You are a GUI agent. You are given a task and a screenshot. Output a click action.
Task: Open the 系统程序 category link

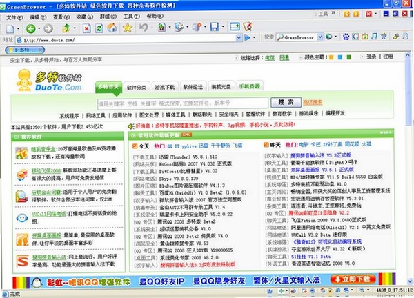tap(69, 116)
